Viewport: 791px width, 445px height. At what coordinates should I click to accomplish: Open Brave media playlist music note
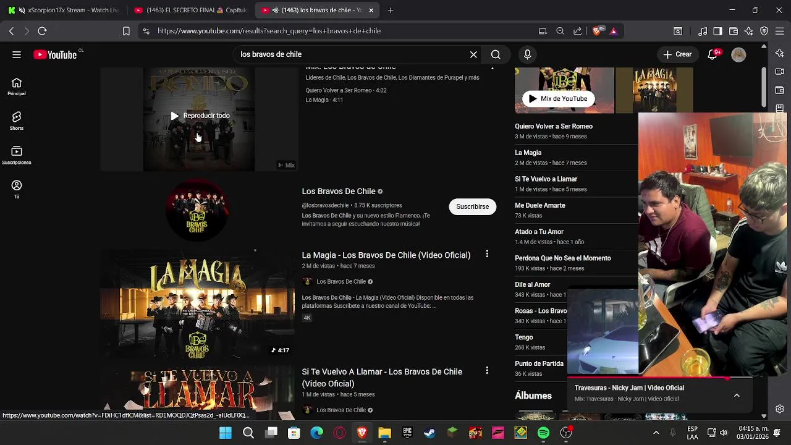pyautogui.click(x=703, y=31)
